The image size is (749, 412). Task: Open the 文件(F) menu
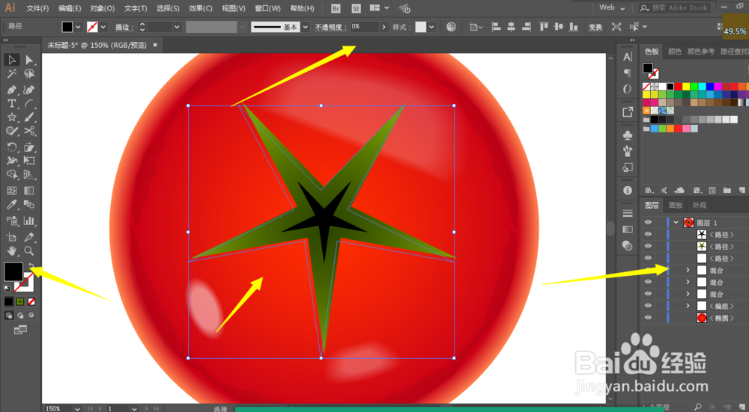(37, 8)
